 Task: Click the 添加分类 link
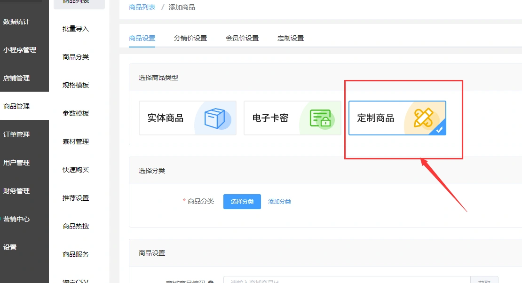279,201
